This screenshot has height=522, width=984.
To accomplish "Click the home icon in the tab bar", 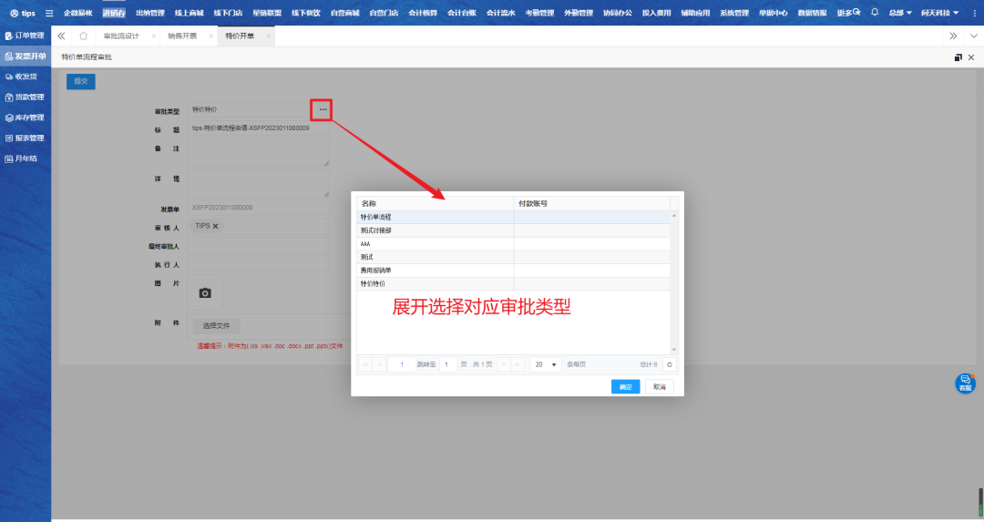I will [x=83, y=36].
